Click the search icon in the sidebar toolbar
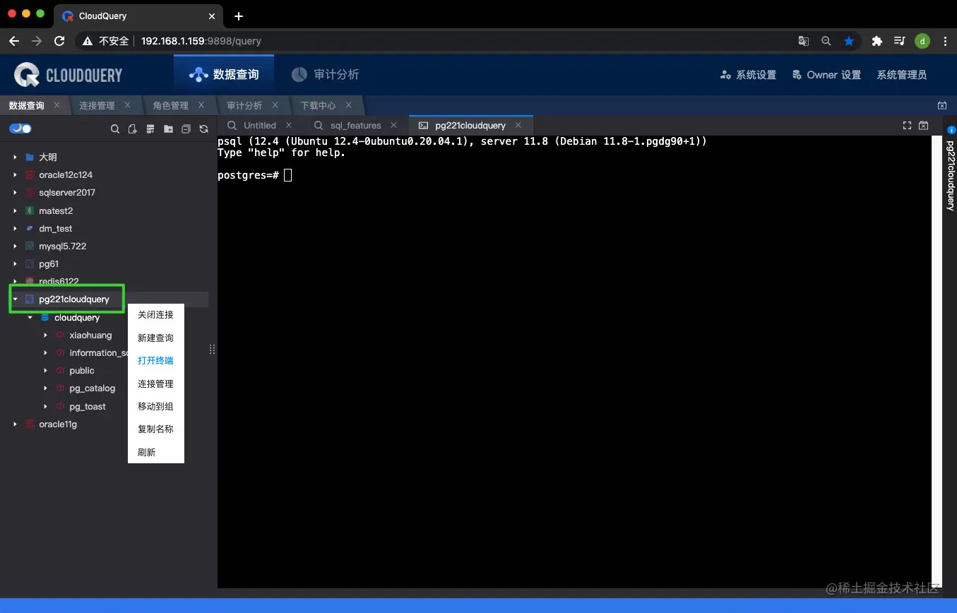The image size is (957, 613). [x=115, y=129]
